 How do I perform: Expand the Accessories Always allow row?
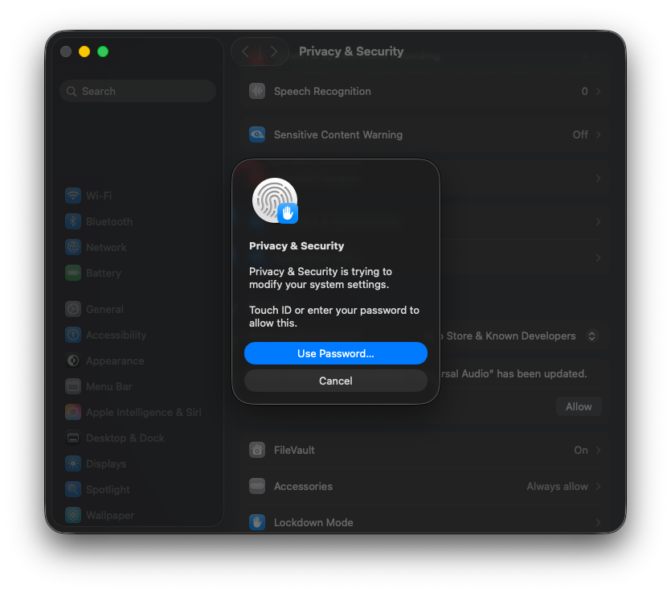598,486
